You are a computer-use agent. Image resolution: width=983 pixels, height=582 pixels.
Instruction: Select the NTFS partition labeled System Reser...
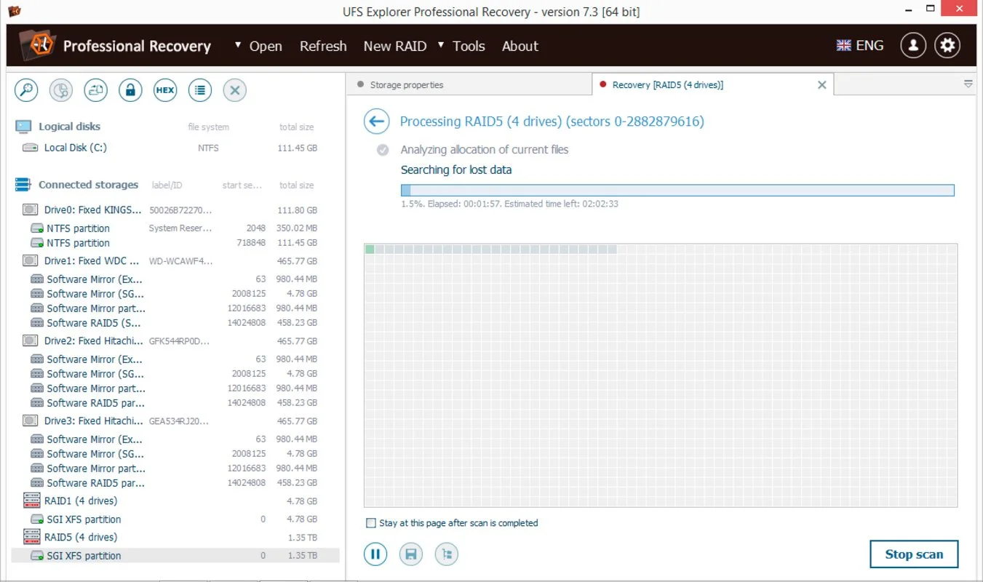pyautogui.click(x=174, y=228)
